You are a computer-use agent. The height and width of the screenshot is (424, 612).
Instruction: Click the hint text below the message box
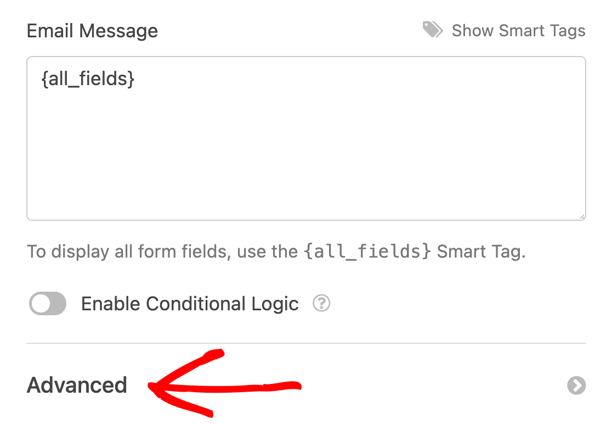[276, 252]
